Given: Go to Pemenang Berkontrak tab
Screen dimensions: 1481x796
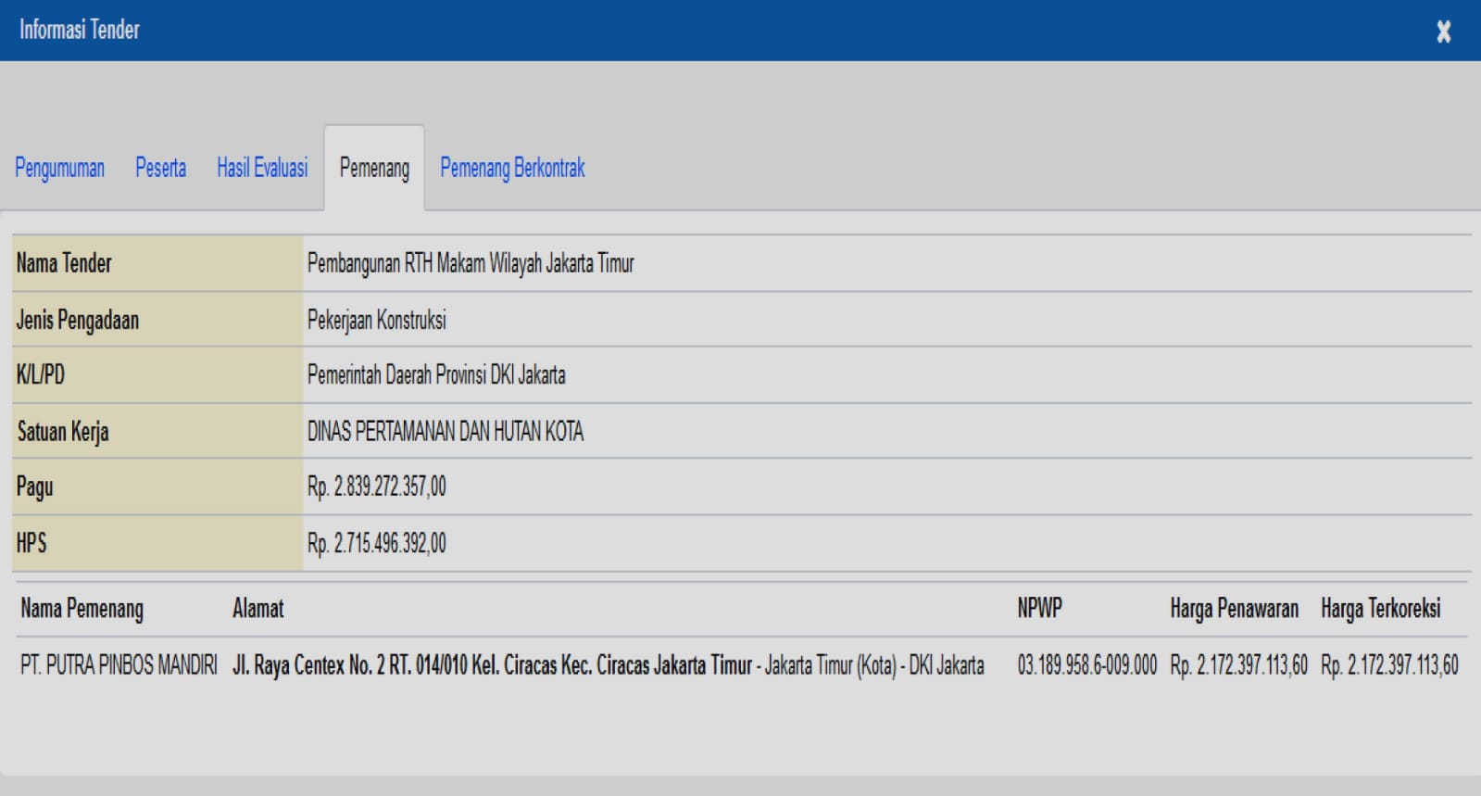Looking at the screenshot, I should (x=512, y=168).
